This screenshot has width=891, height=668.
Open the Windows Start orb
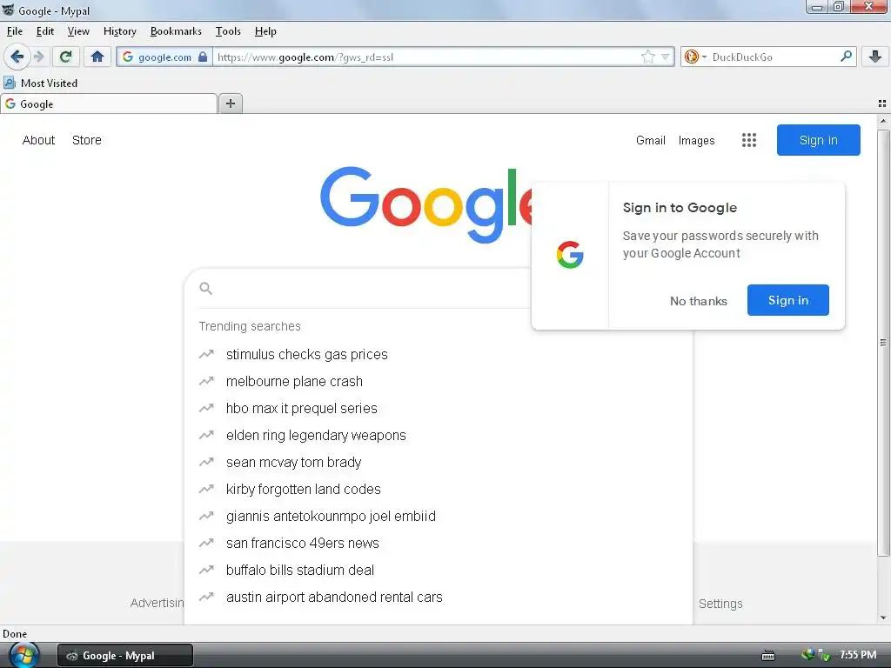tap(23, 656)
